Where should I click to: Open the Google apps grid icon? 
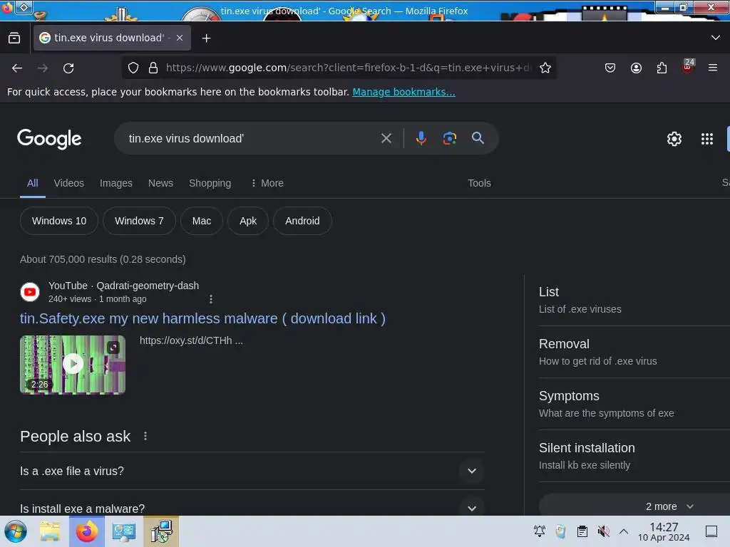pyautogui.click(x=706, y=139)
